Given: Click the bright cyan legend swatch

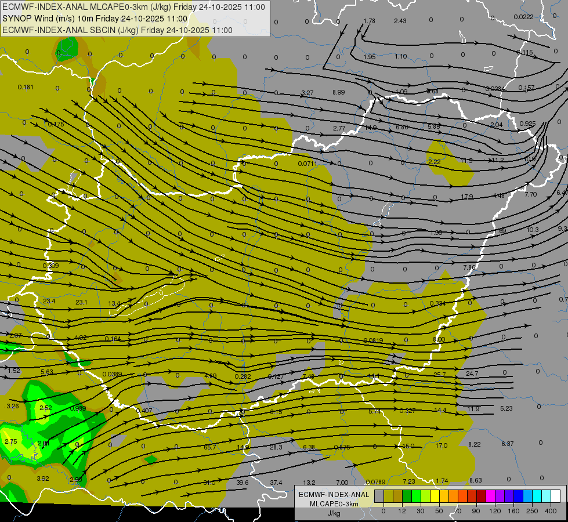Looking at the screenshot, I should click(537, 496).
